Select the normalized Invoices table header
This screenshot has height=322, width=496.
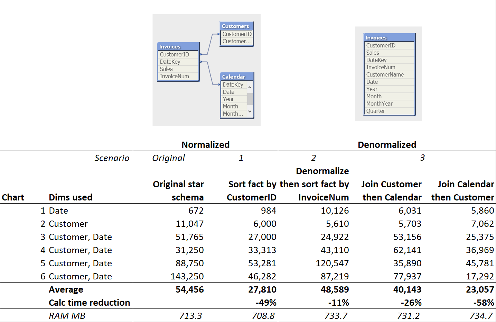(x=178, y=47)
